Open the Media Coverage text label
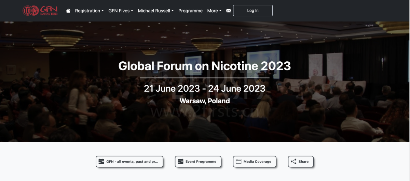 [257, 162]
